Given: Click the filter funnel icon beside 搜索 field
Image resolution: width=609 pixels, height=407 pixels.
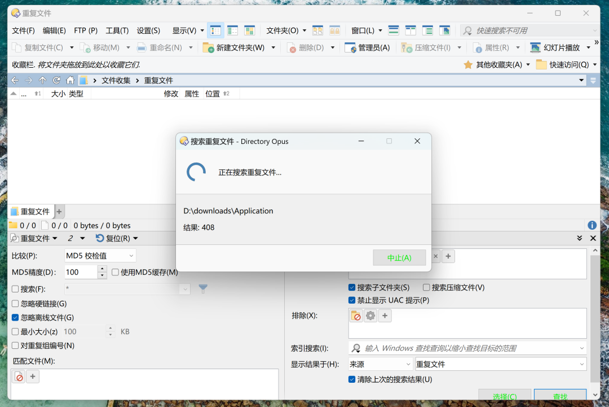Looking at the screenshot, I should [202, 287].
